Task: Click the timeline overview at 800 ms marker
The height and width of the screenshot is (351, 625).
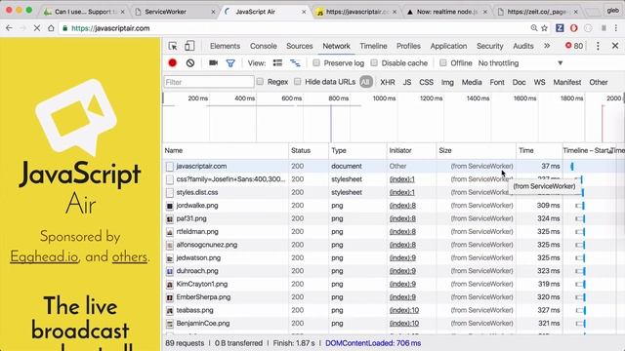Action: point(339,98)
